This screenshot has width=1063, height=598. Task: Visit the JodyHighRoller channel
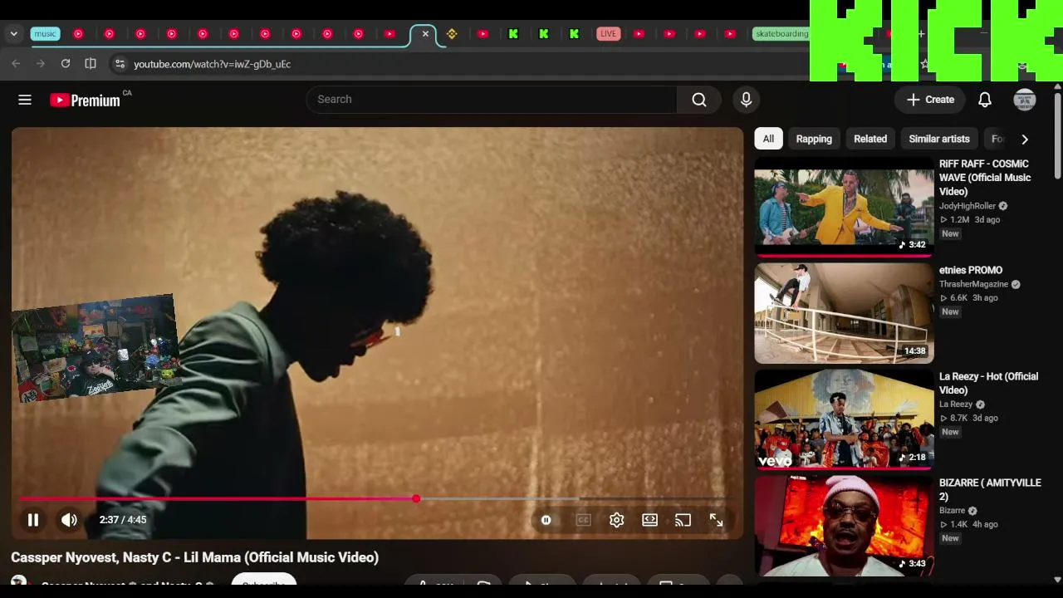pyautogui.click(x=967, y=206)
